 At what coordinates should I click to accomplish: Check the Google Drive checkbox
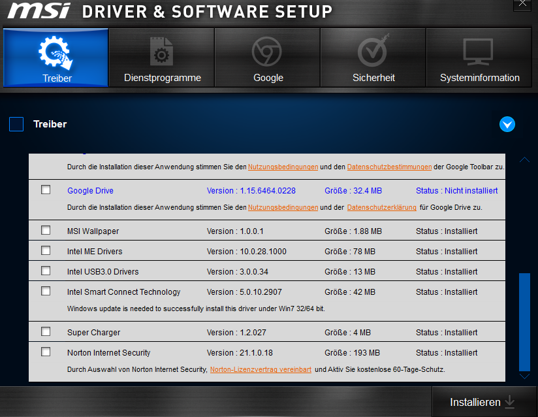tap(46, 190)
